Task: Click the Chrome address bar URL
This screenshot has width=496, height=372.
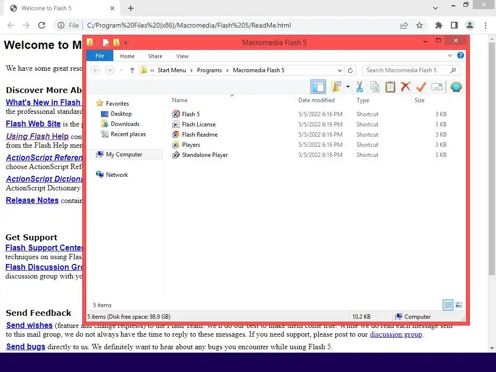Action: click(x=189, y=25)
